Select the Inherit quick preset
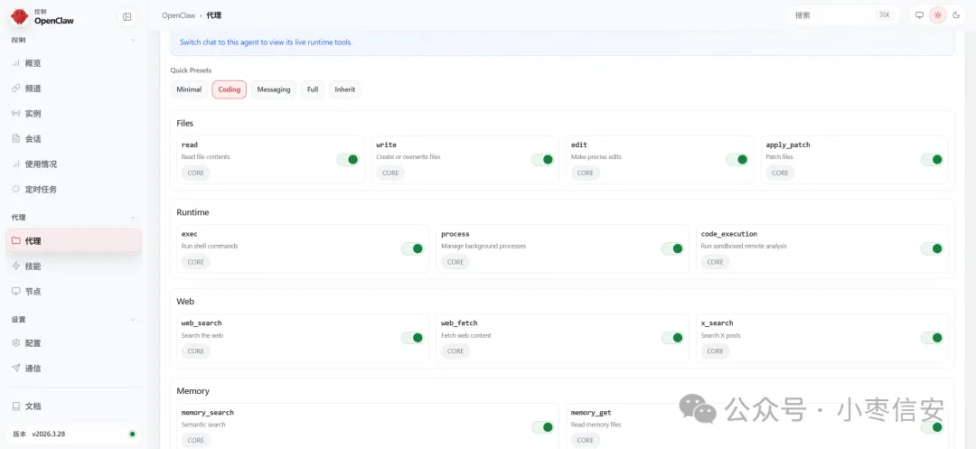 pos(345,89)
